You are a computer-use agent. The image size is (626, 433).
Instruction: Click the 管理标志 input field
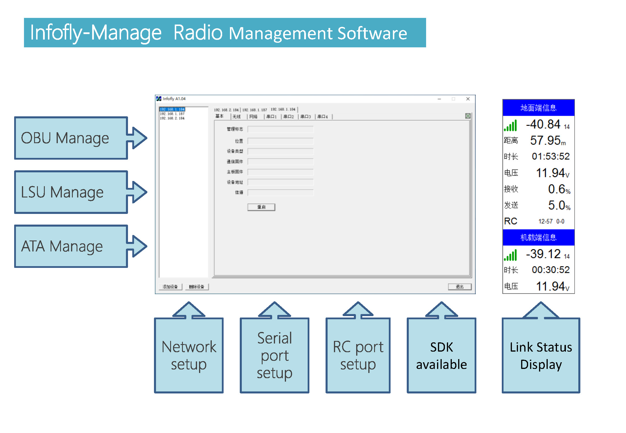[281, 129]
